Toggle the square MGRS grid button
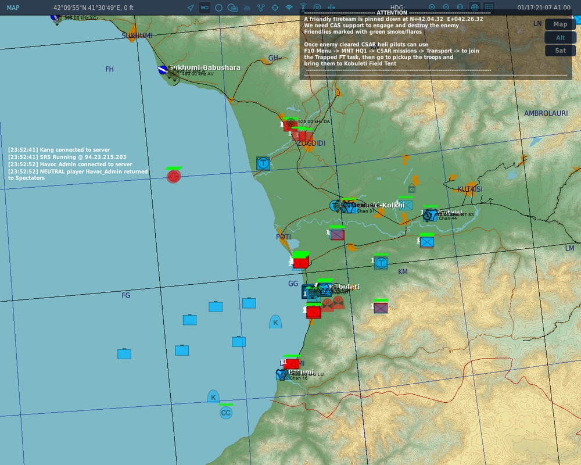This screenshot has height=465, width=581. coord(489,7)
